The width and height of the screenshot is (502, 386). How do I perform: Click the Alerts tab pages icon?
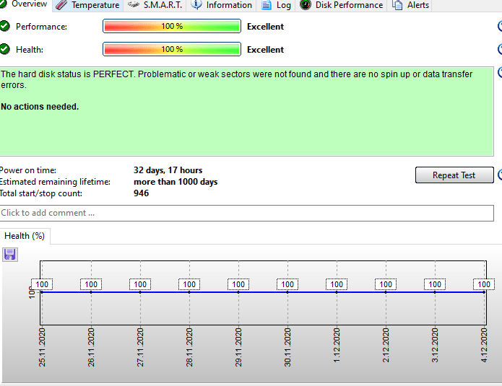[x=397, y=5]
